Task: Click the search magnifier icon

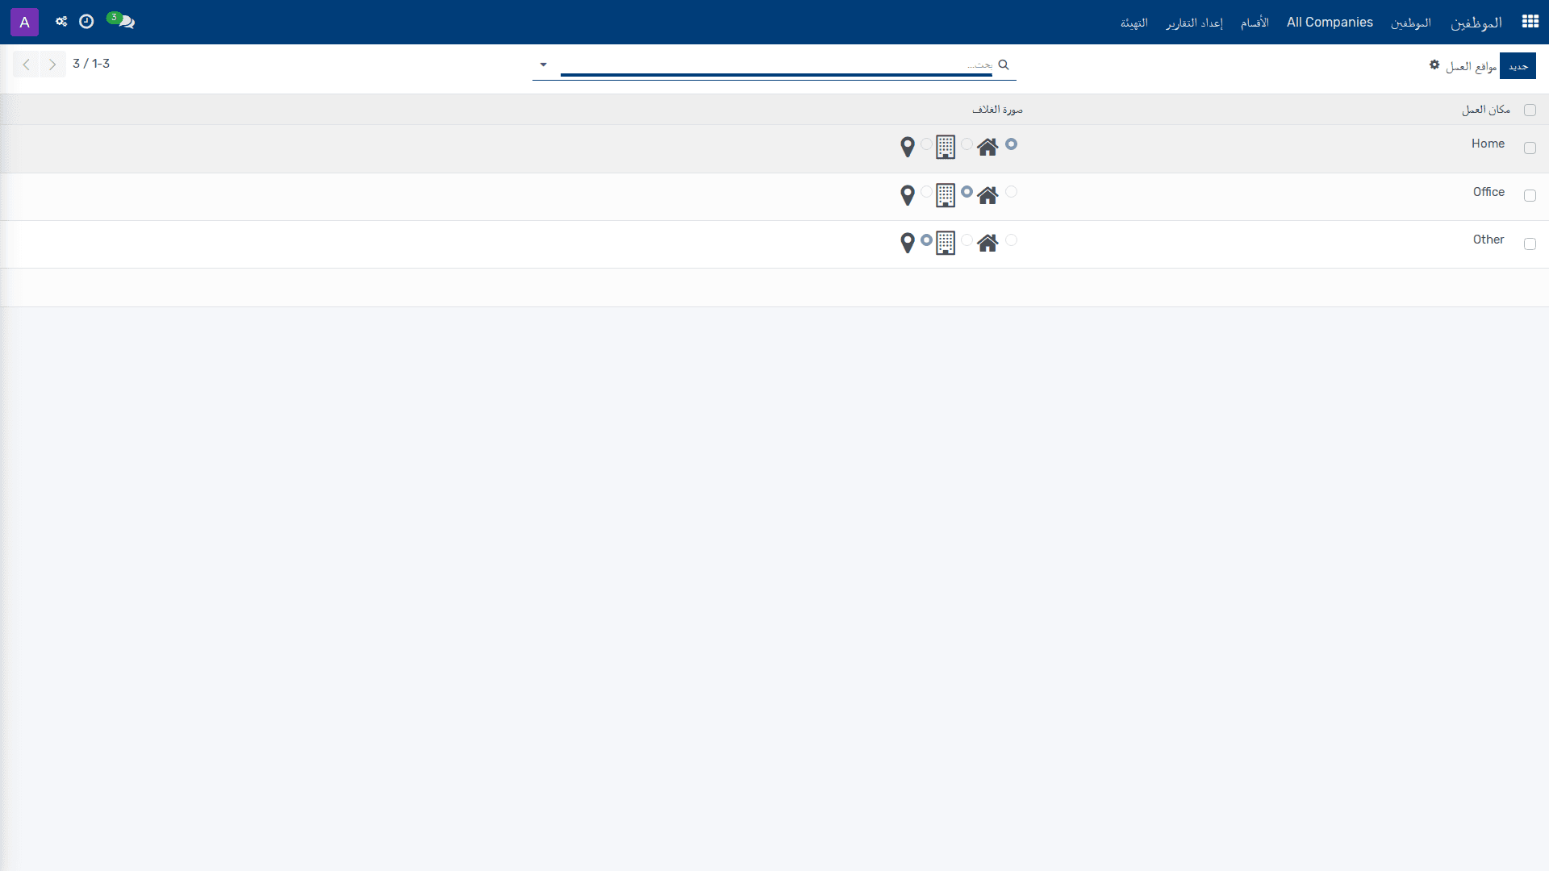Action: click(x=1004, y=65)
